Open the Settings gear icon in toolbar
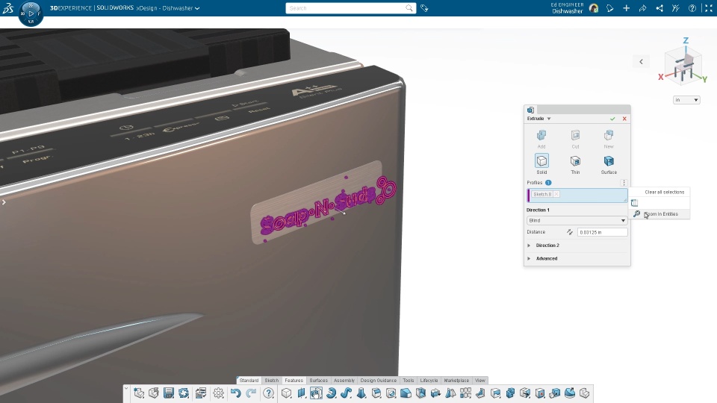This screenshot has height=403, width=717. [219, 393]
